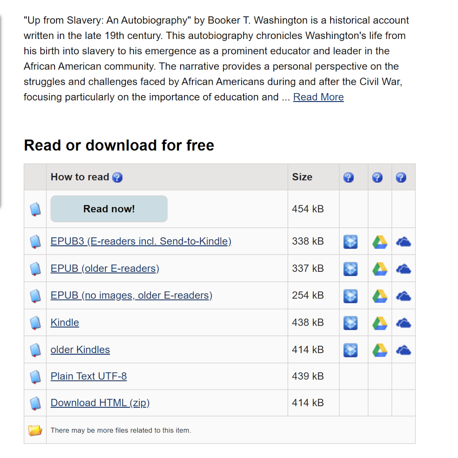Send Kindle file to Dropbox
The width and height of the screenshot is (458, 458).
coord(350,323)
